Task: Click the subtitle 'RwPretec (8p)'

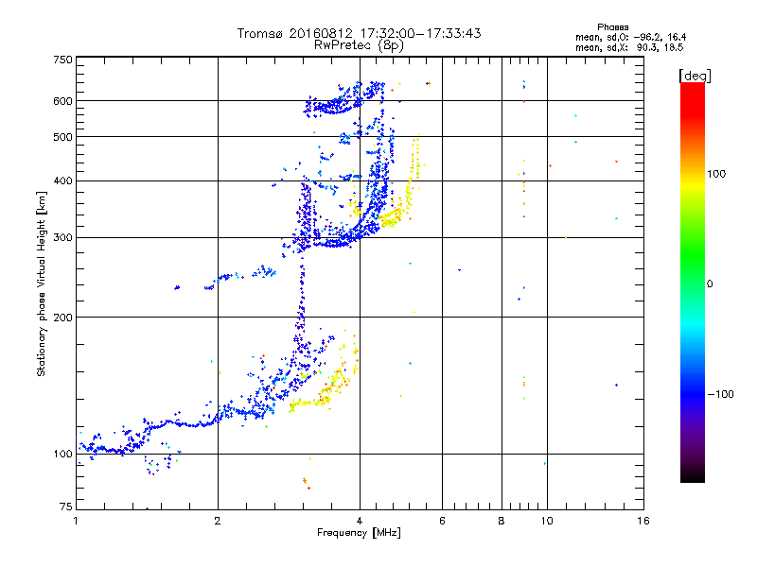Action: [x=359, y=45]
